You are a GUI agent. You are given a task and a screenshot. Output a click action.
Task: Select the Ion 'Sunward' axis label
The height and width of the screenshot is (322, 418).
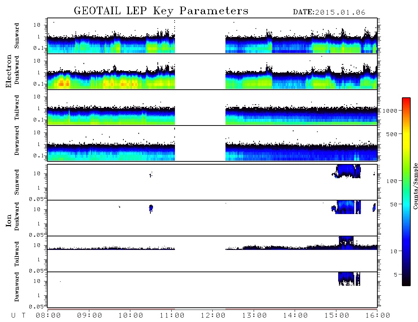click(17, 182)
